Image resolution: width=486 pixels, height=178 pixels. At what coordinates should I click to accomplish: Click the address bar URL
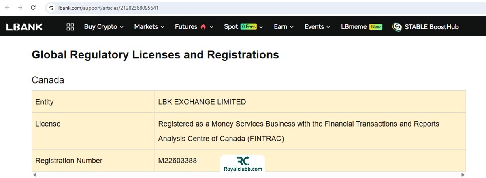[109, 7]
